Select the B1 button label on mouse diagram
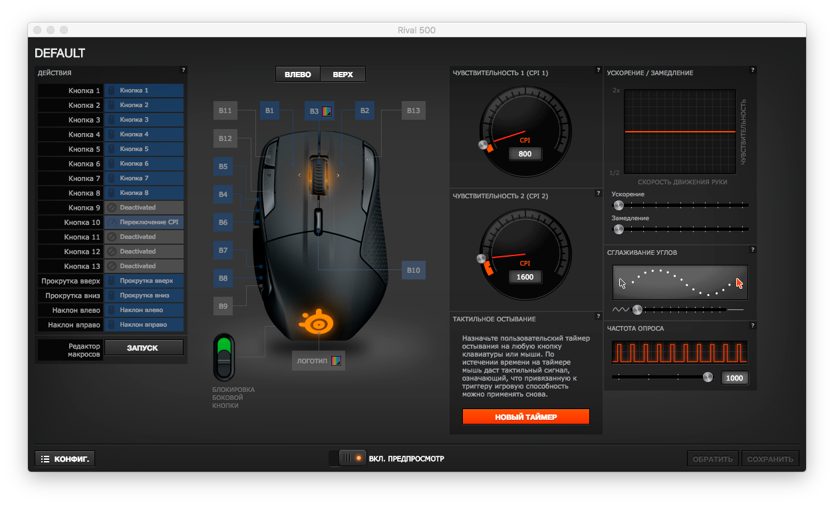This screenshot has height=505, width=834. (269, 110)
